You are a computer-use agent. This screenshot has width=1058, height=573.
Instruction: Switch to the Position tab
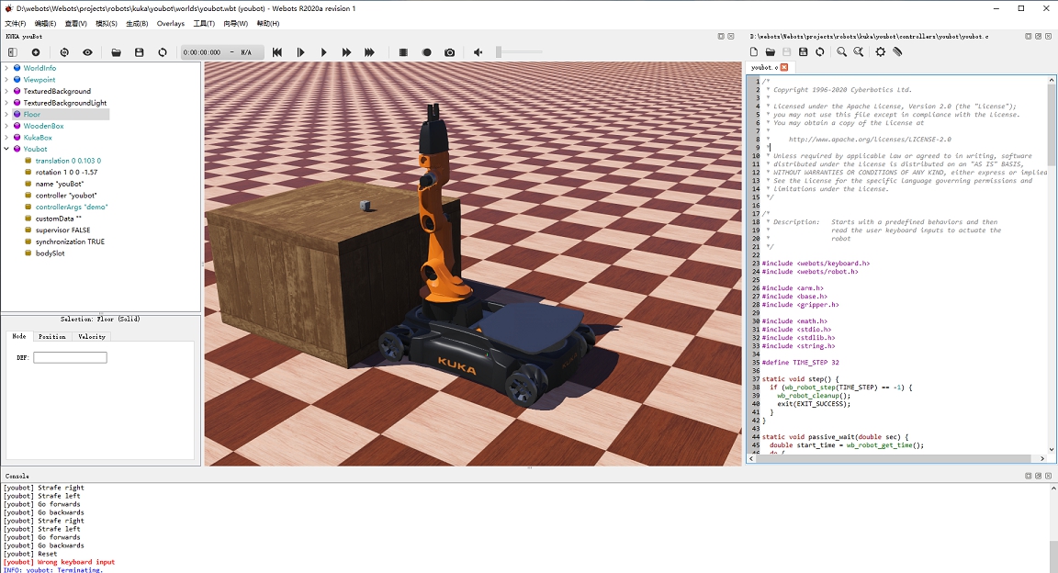[x=51, y=337]
